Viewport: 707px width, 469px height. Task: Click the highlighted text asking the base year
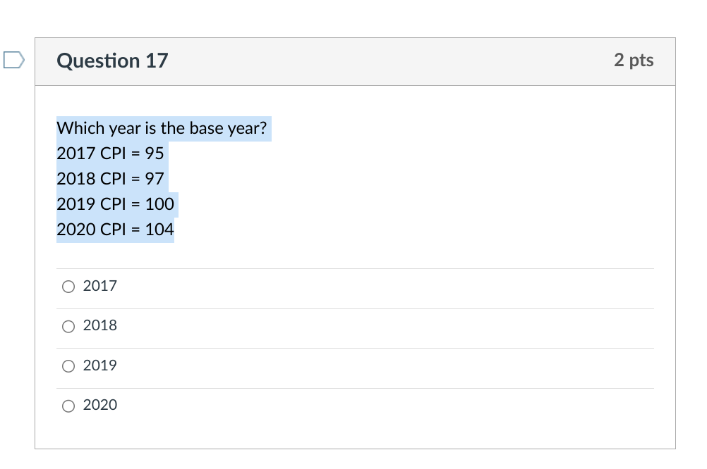pos(163,128)
